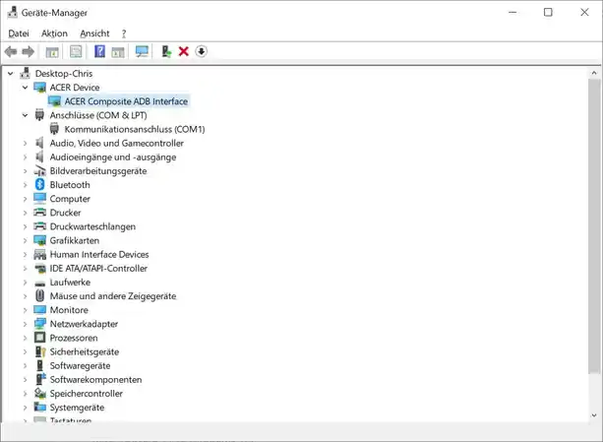Expand the Netzwerkadapter category arrow
This screenshot has width=603, height=442.
coord(25,324)
